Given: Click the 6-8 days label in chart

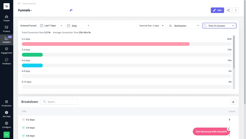Looking at the screenshot, I should tap(26, 71).
